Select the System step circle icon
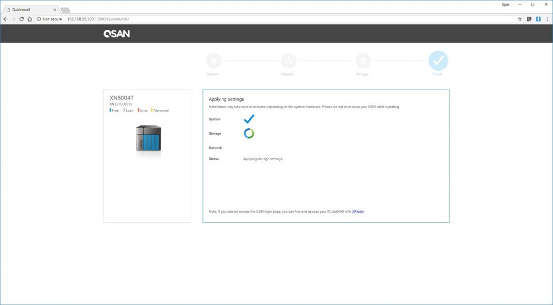The width and height of the screenshot is (553, 305). (x=213, y=61)
